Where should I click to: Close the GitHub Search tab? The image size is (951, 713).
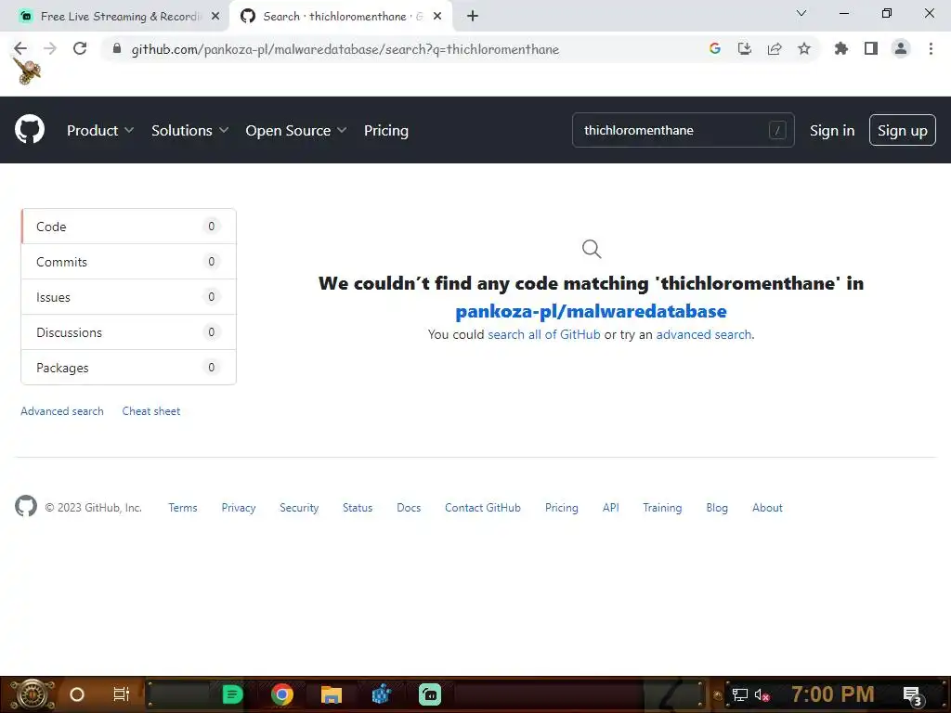437,17
